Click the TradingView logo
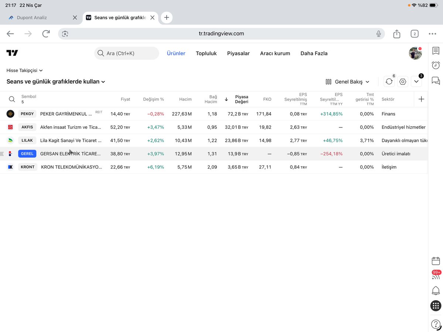 (12, 53)
